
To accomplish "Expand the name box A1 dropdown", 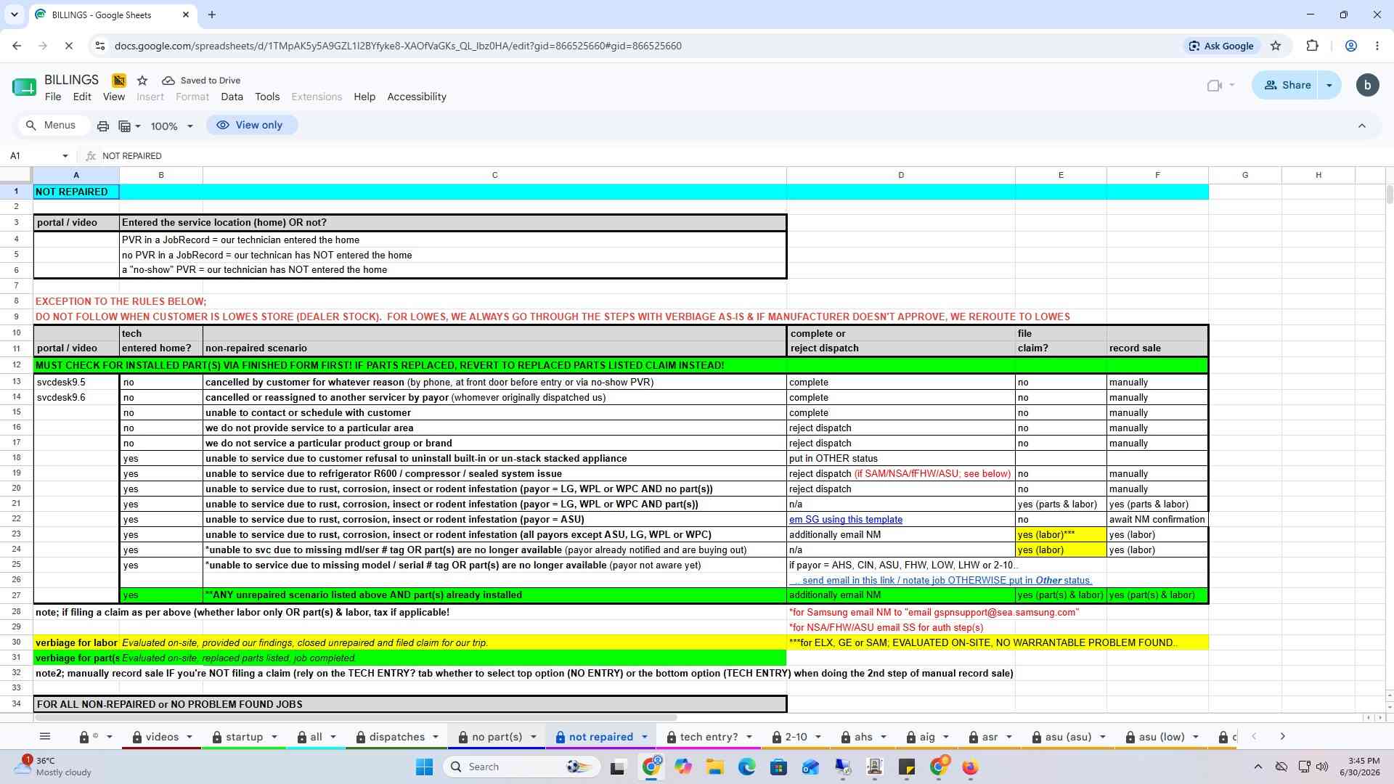I will click(65, 156).
